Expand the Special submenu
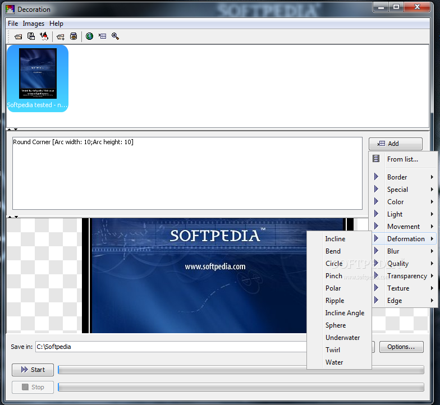 pos(403,190)
